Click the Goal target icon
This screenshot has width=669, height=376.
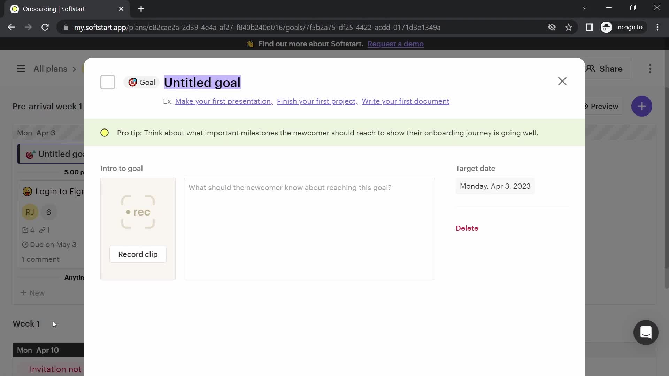[x=132, y=82]
